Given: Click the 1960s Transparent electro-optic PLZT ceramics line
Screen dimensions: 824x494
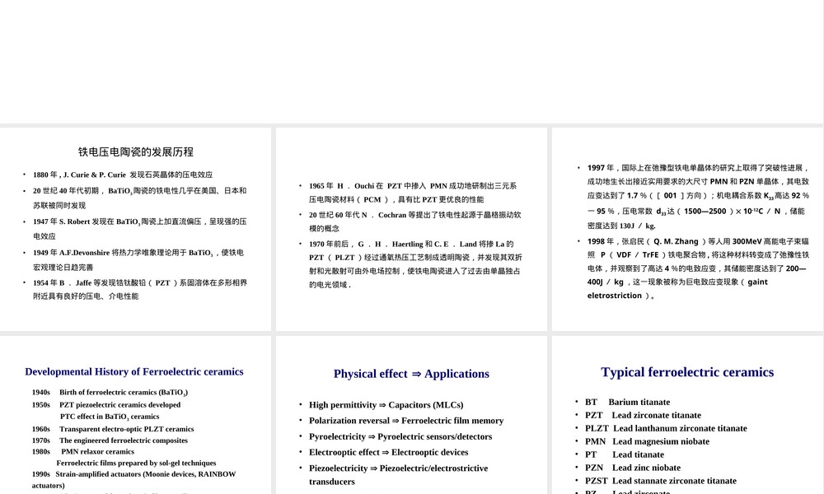Looking at the screenshot, I should [113, 429].
